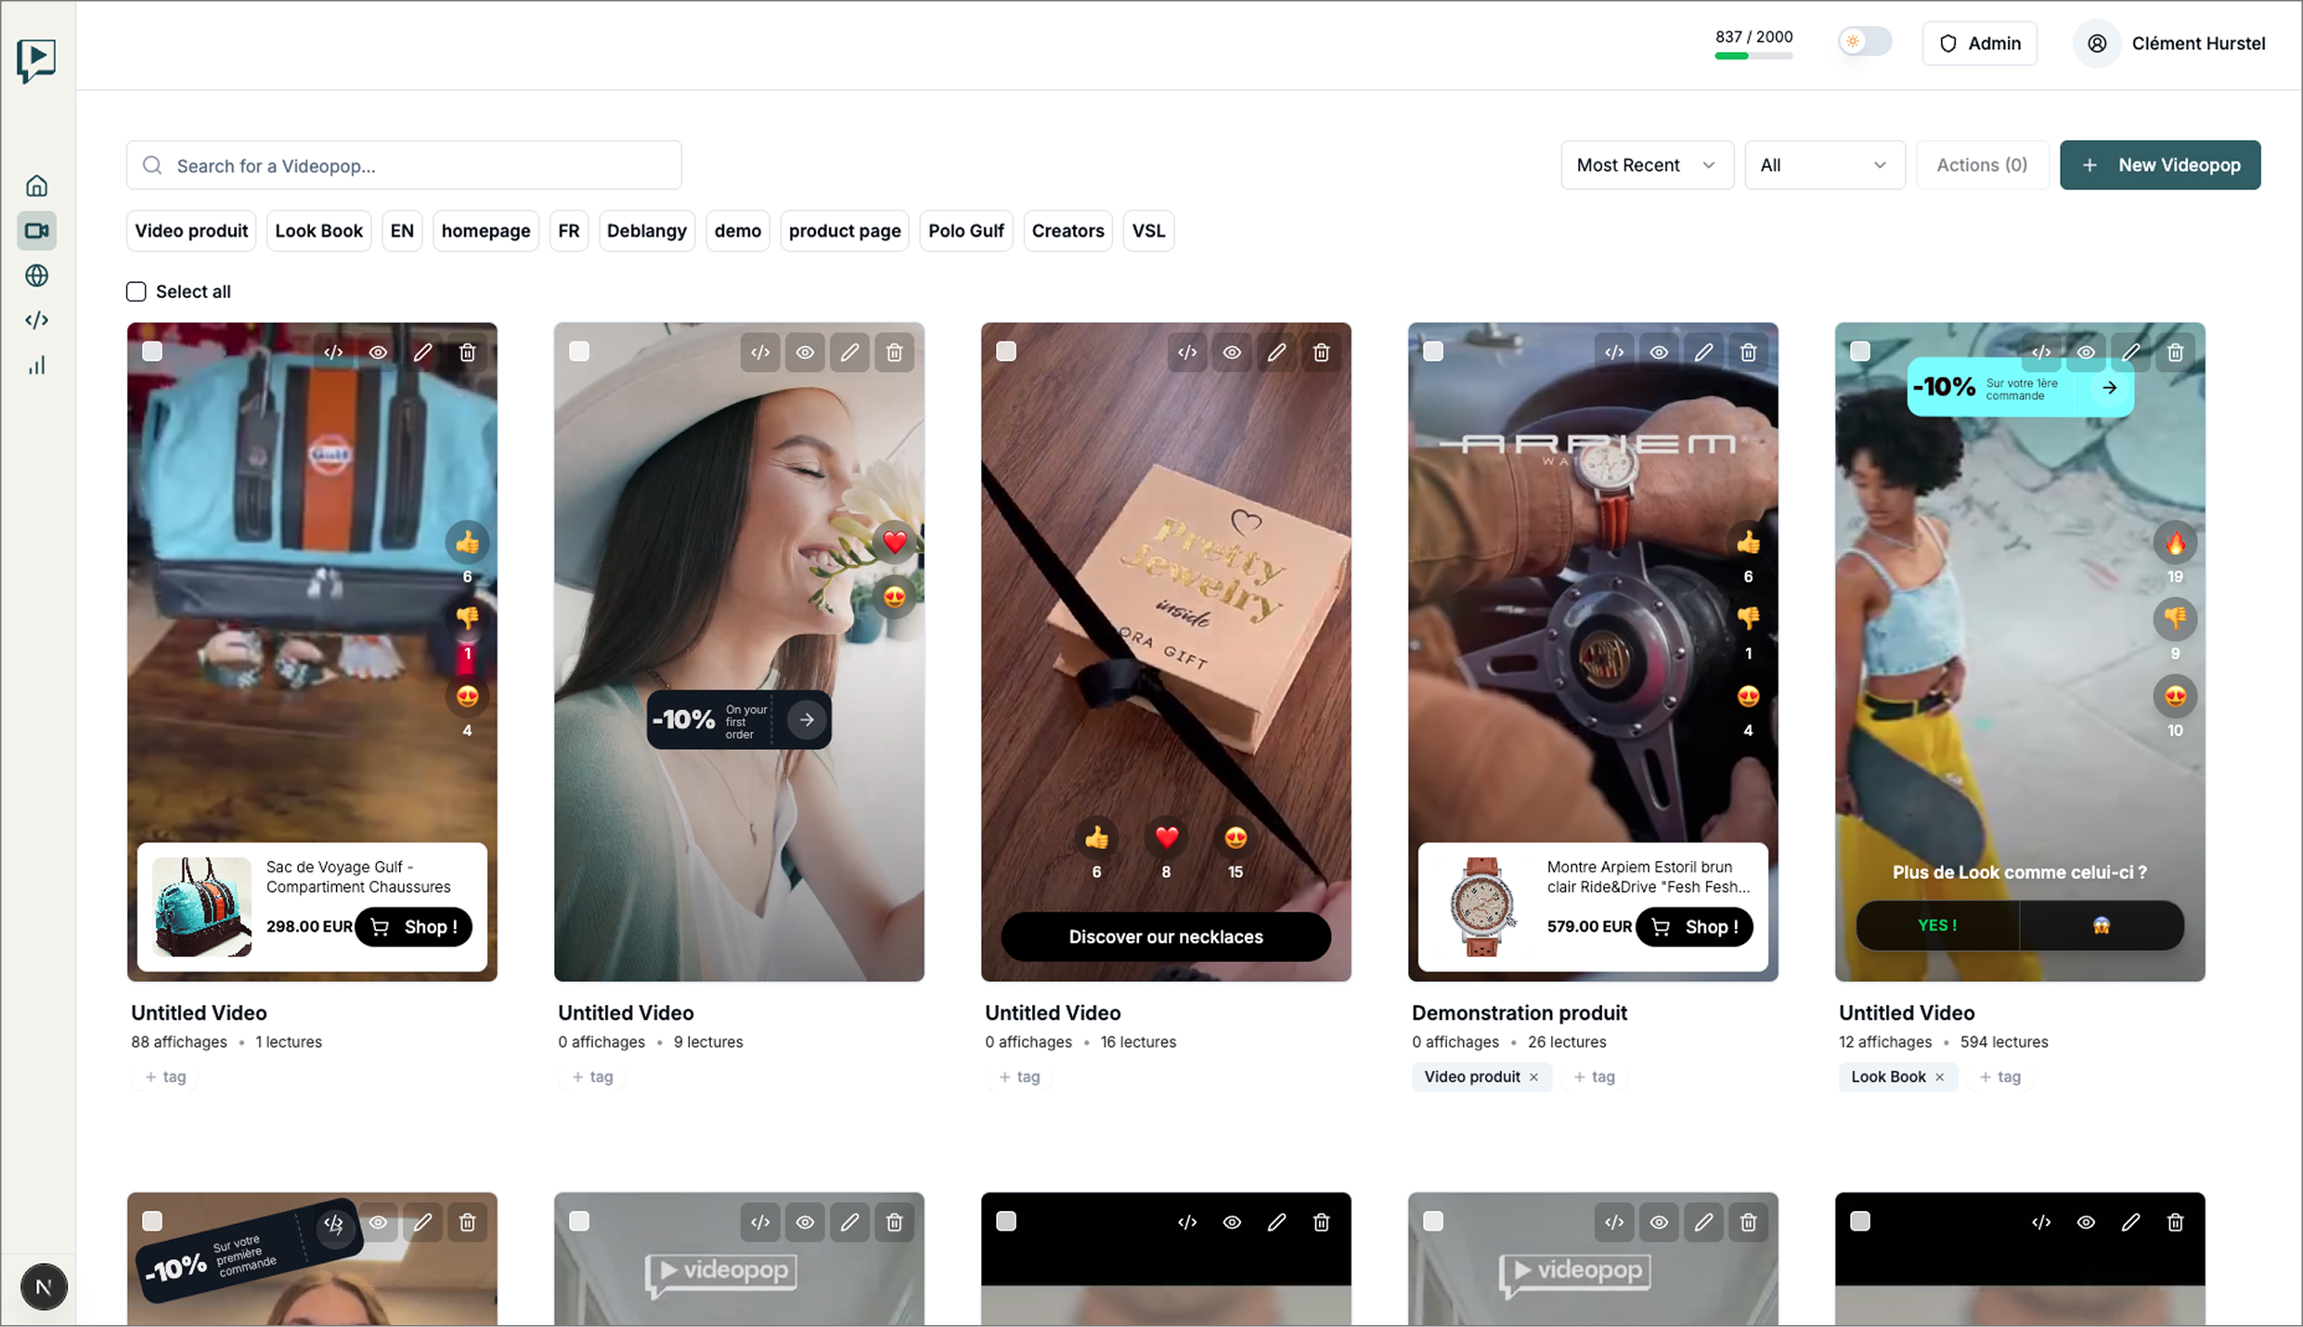Preview the woman with hat video
Screen dimensions: 2303x1327
805,353
